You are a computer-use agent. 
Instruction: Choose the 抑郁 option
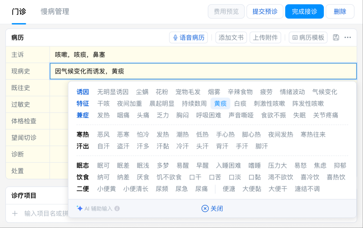(340, 165)
